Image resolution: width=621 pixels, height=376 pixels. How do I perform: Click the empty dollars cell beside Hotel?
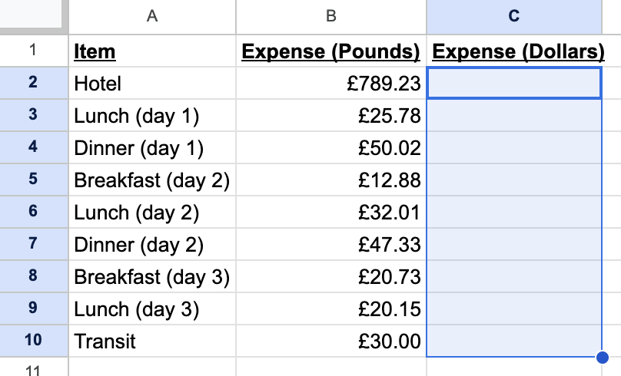pos(513,83)
